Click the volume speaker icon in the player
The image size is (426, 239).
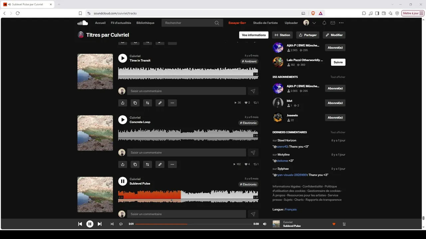point(265,224)
